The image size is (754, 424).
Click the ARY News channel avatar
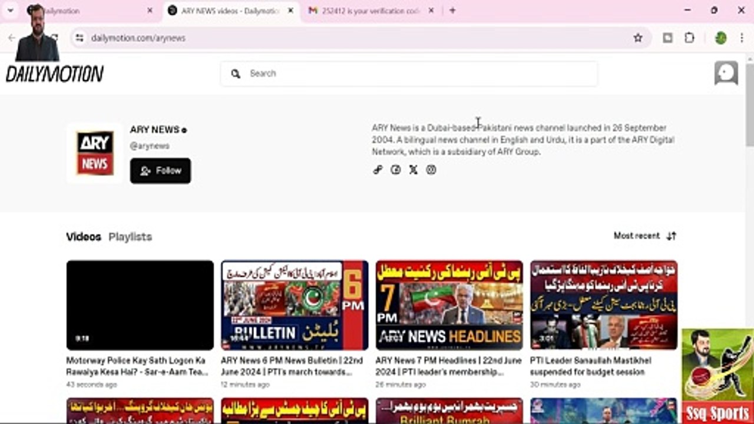95,153
